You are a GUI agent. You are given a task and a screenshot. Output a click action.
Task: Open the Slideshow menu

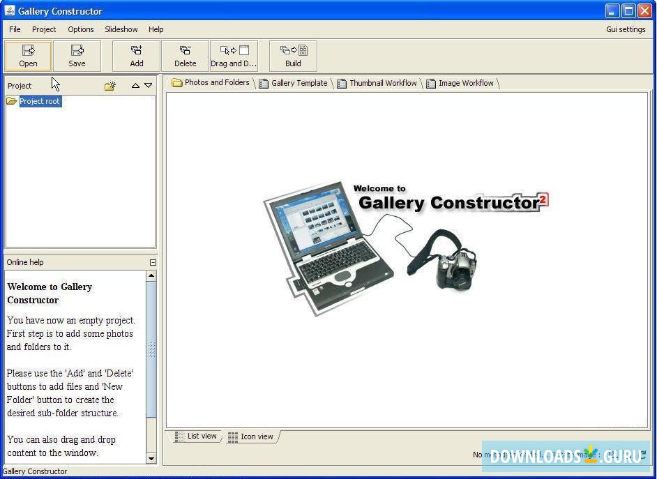[x=121, y=29]
